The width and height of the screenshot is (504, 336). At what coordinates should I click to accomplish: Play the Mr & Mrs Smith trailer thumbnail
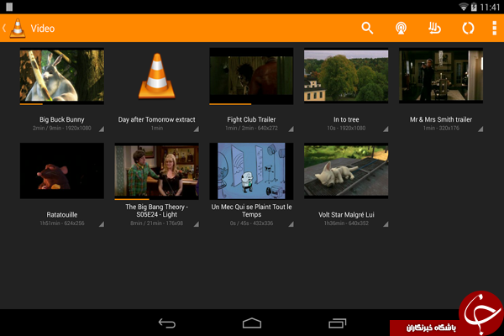(441, 76)
